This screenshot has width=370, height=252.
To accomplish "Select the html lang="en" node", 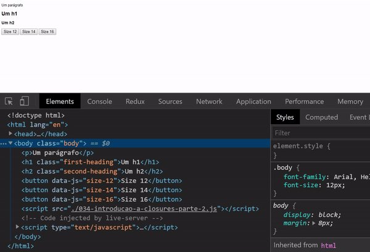I will tap(38, 125).
